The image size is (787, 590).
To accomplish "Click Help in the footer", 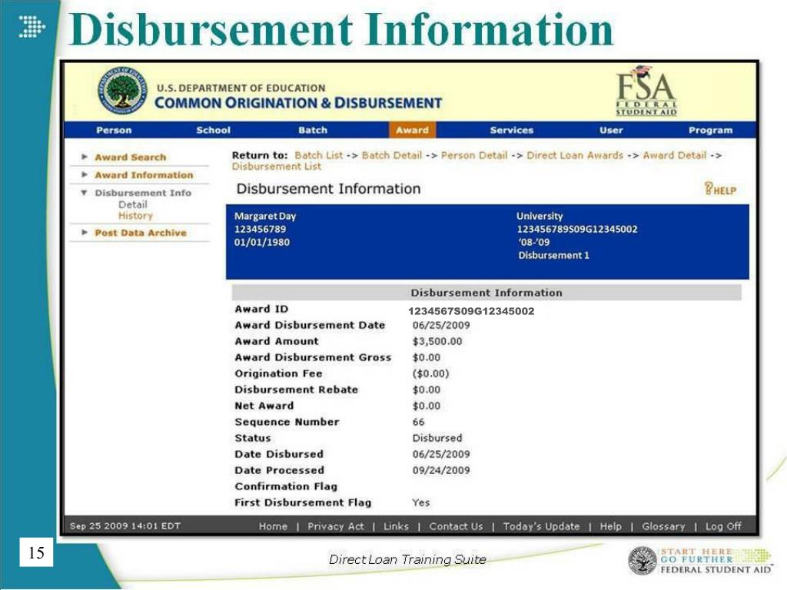I will pyautogui.click(x=610, y=526).
